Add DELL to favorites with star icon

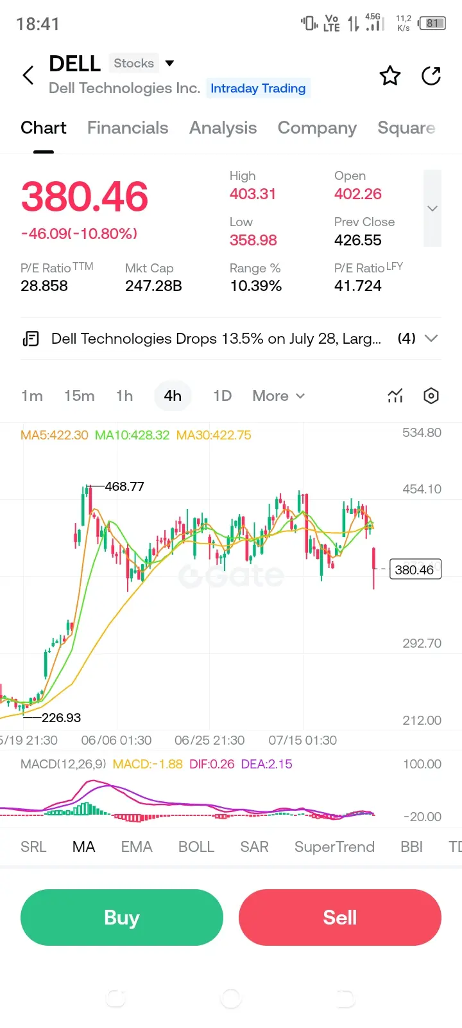[x=390, y=76]
